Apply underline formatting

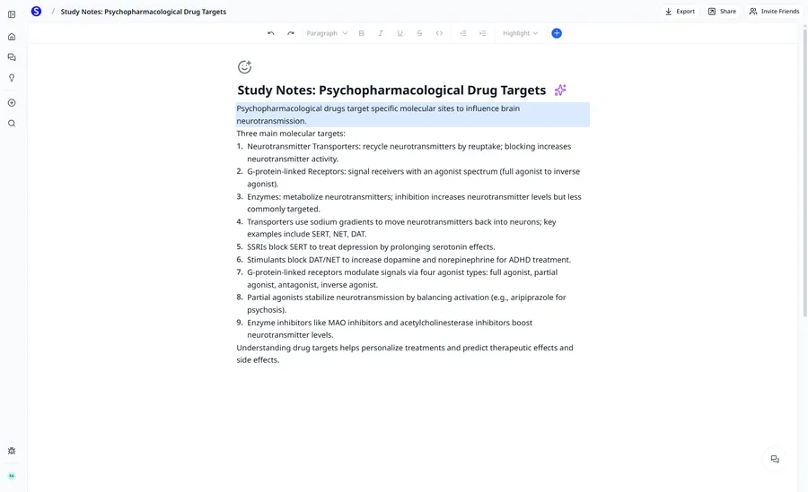[400, 33]
